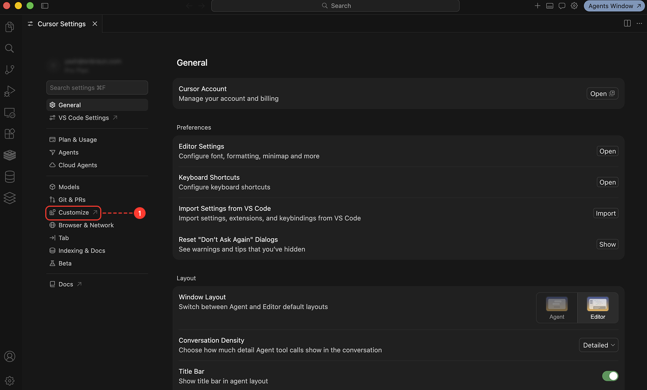This screenshot has height=390, width=647.
Task: Open the Source Control view
Action: (9, 70)
